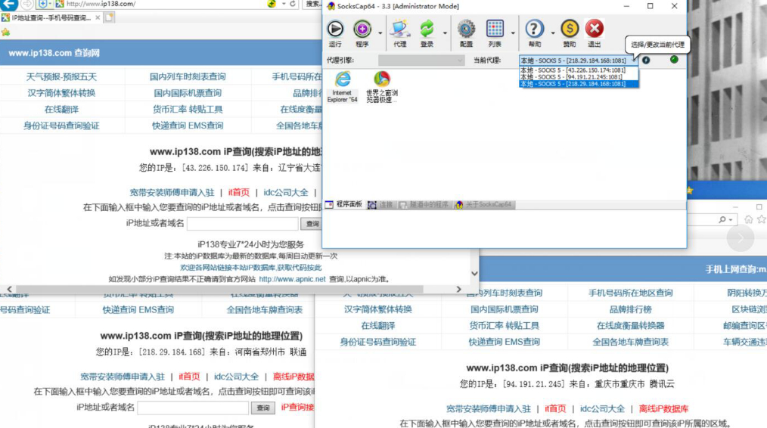Open 手机号码所在地区查询 in bottom-right browser
Image resolution: width=767 pixels, height=428 pixels.
click(631, 293)
